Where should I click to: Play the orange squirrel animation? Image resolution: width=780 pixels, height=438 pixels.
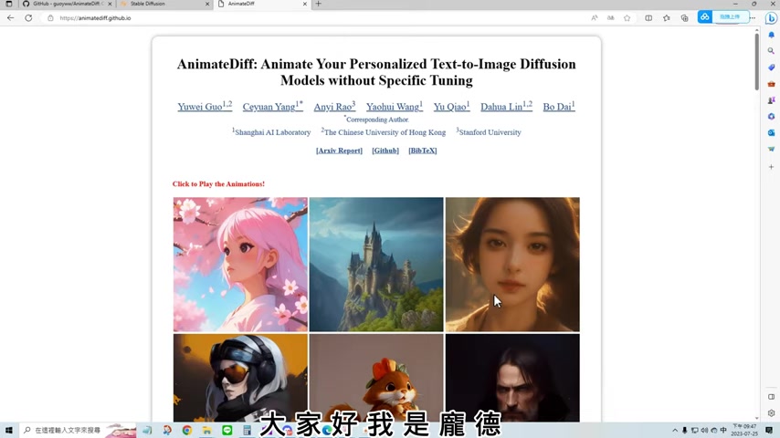click(x=376, y=378)
